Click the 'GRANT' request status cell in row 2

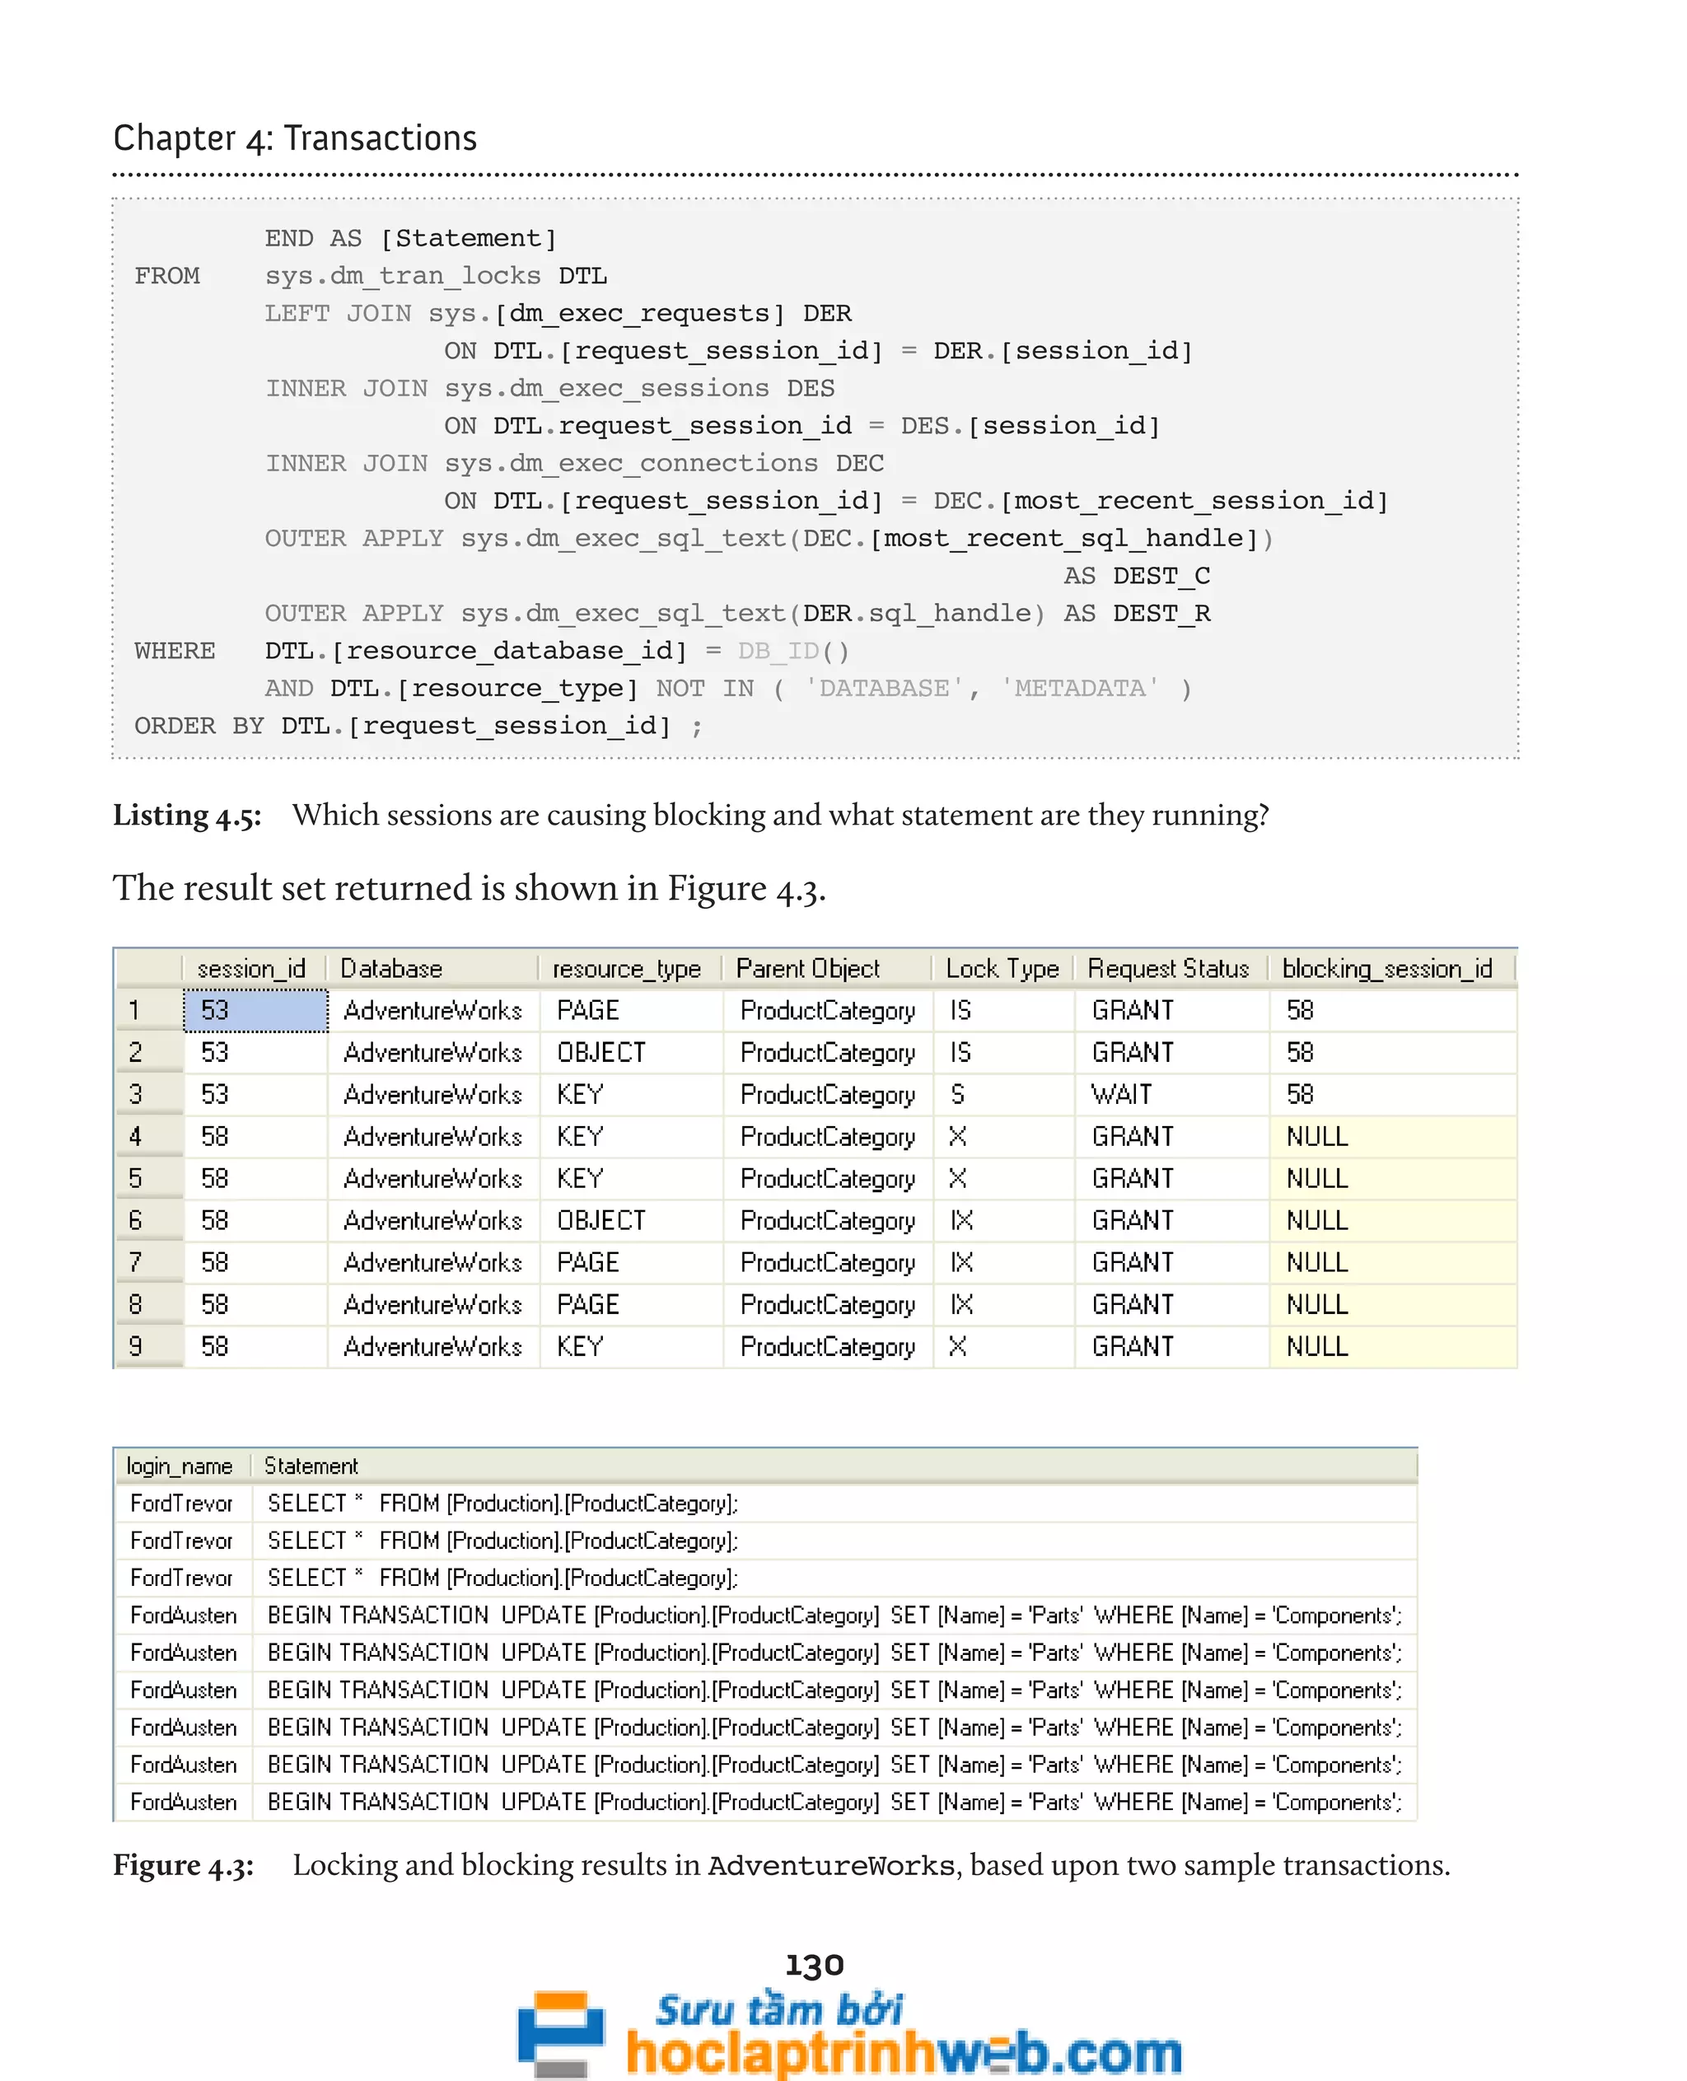click(x=1171, y=1053)
